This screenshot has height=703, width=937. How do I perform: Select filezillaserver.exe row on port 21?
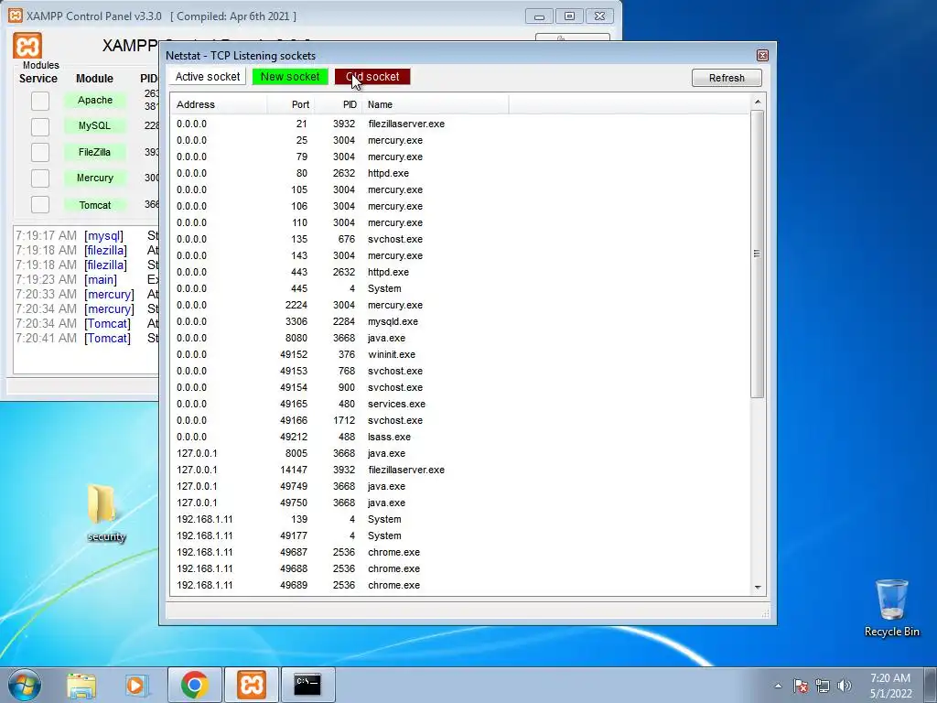pyautogui.click(x=460, y=124)
